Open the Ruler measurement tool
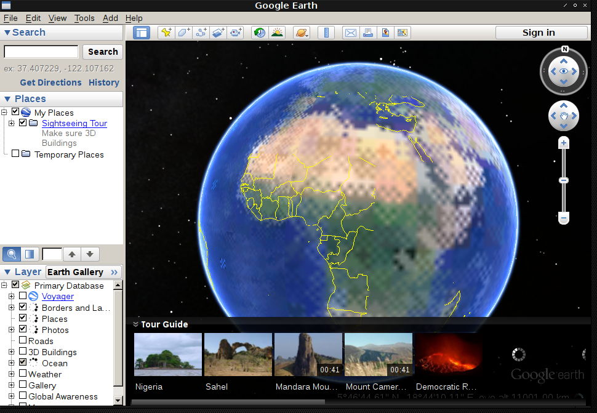 (326, 32)
